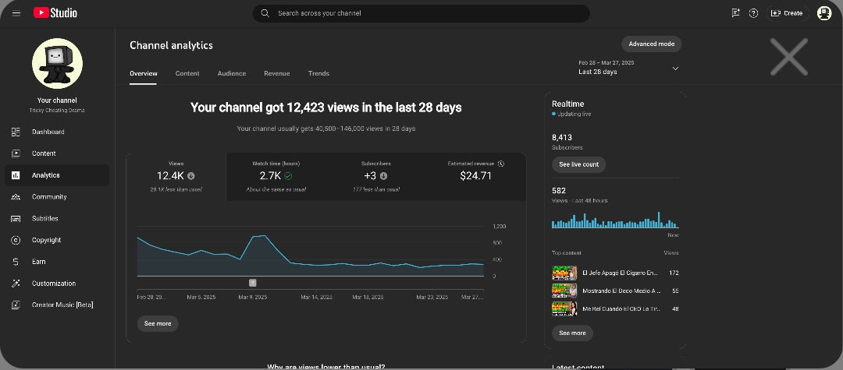Open Customization in the sidebar
The height and width of the screenshot is (370, 843).
53,284
